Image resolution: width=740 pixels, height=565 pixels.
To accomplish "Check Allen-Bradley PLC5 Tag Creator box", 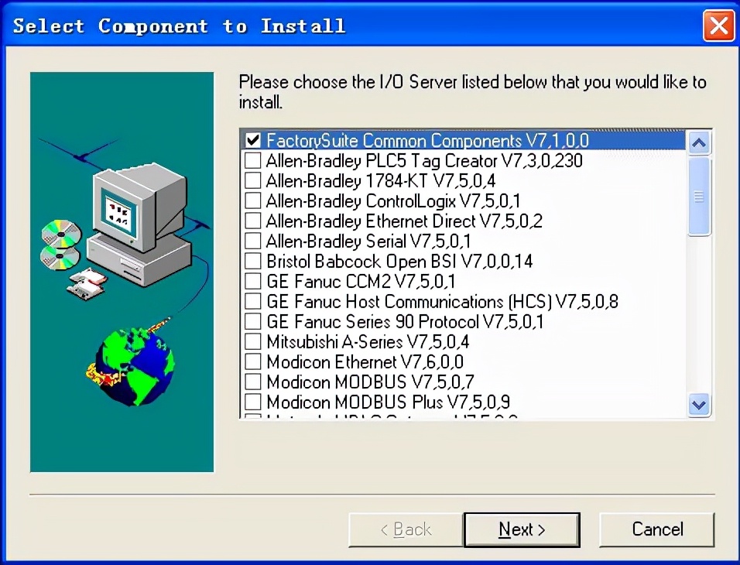I will [253, 160].
